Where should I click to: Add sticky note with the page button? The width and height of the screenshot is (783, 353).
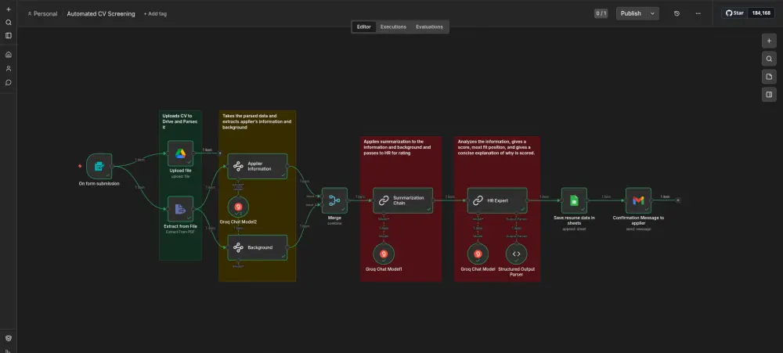(x=769, y=77)
